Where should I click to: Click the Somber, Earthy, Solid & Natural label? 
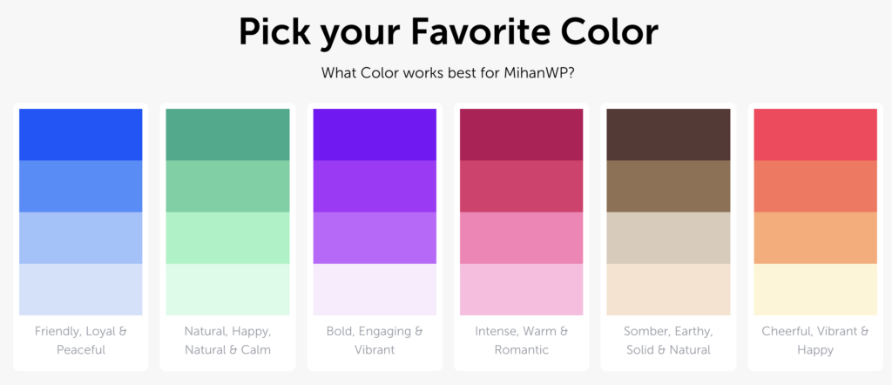click(x=668, y=340)
